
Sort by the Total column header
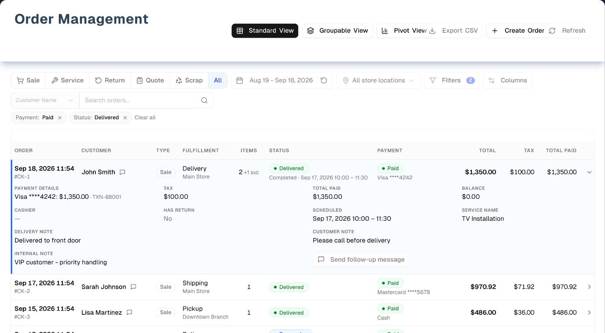click(x=487, y=151)
